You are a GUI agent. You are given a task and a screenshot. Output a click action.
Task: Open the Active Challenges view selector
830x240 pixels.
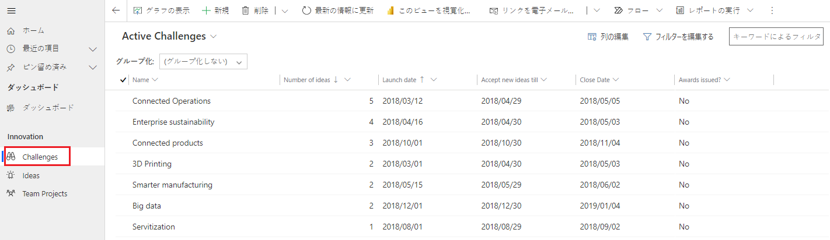pos(214,36)
